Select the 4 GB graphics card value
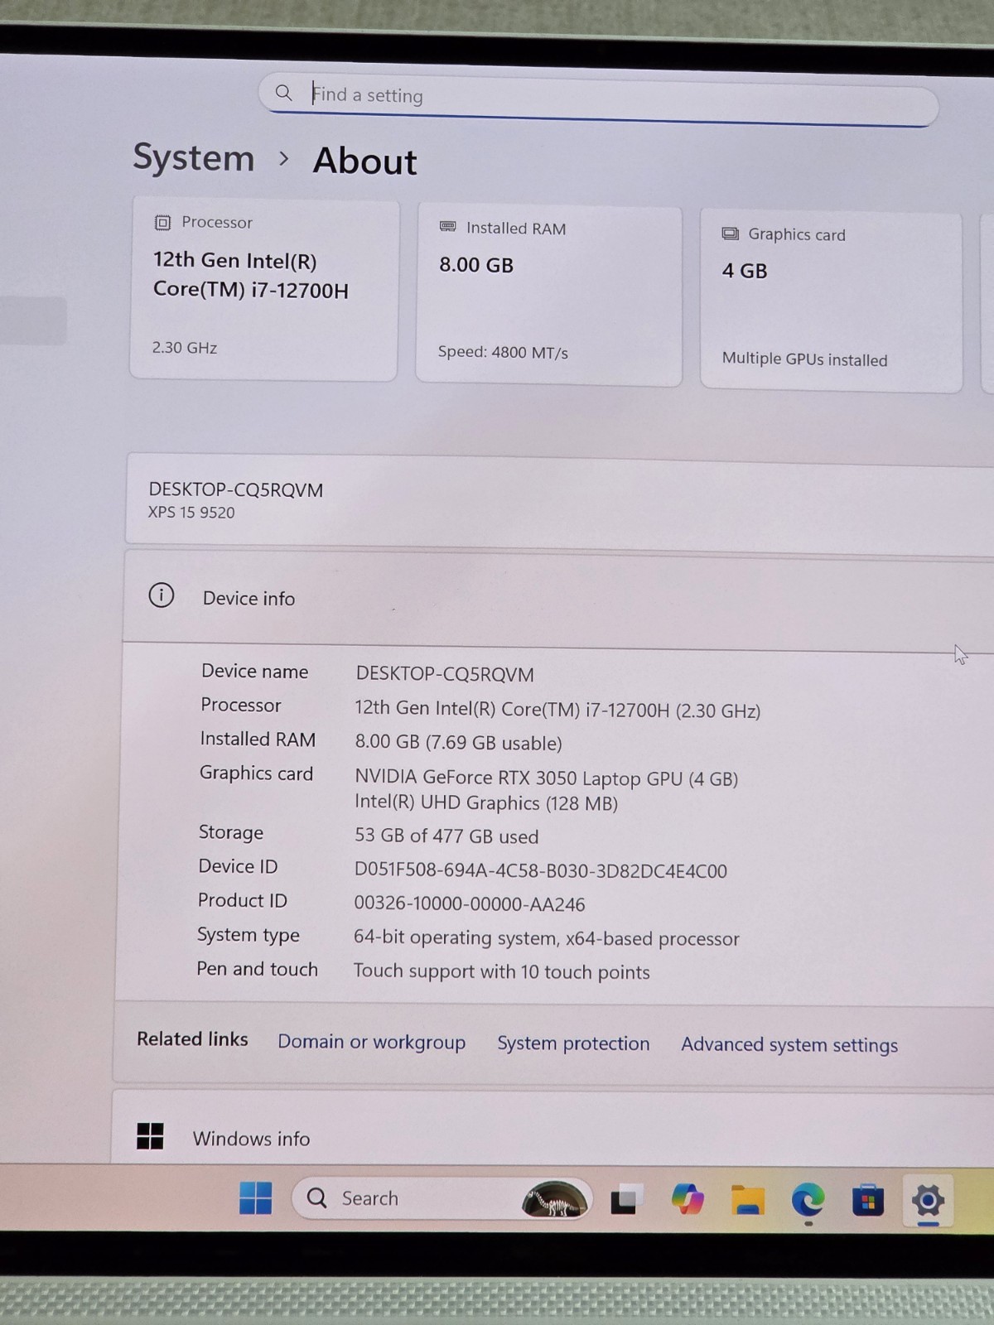This screenshot has height=1325, width=994. point(745,271)
